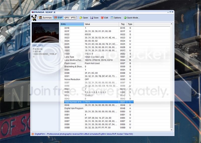201x143 pixels.
Task: Switch to the Summary tab
Action: (x=45, y=18)
